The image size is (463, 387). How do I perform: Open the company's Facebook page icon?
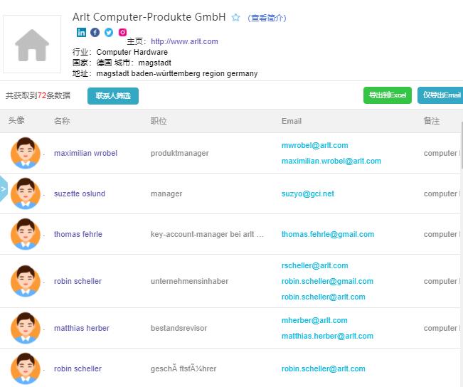(95, 32)
